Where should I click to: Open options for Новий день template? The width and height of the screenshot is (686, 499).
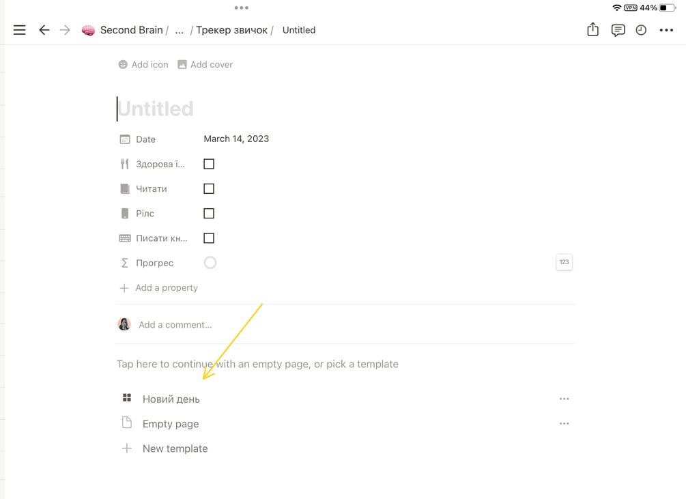coord(564,399)
